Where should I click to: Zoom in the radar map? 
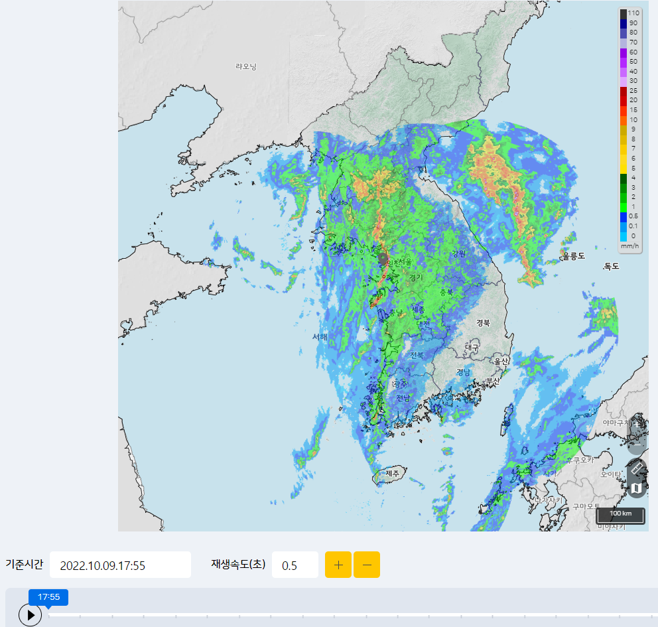point(637,424)
